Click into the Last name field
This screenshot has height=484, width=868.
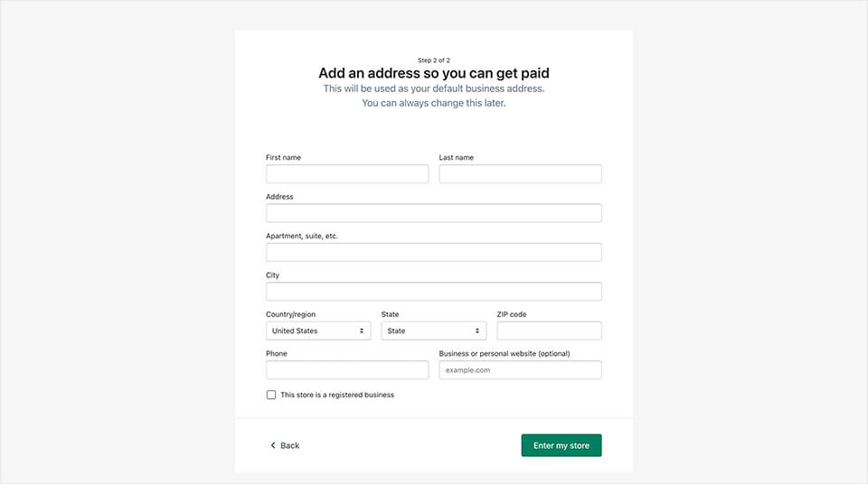click(x=520, y=174)
